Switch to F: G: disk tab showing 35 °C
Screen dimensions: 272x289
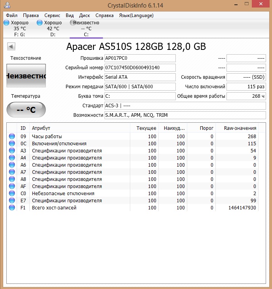tap(20, 29)
